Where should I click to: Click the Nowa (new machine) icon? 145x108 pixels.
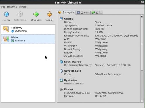[6, 14]
